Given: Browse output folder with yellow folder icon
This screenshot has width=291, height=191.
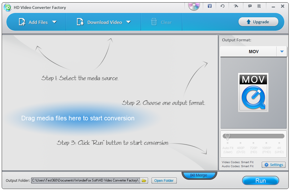Looking at the screenshot, I should click(144, 181).
